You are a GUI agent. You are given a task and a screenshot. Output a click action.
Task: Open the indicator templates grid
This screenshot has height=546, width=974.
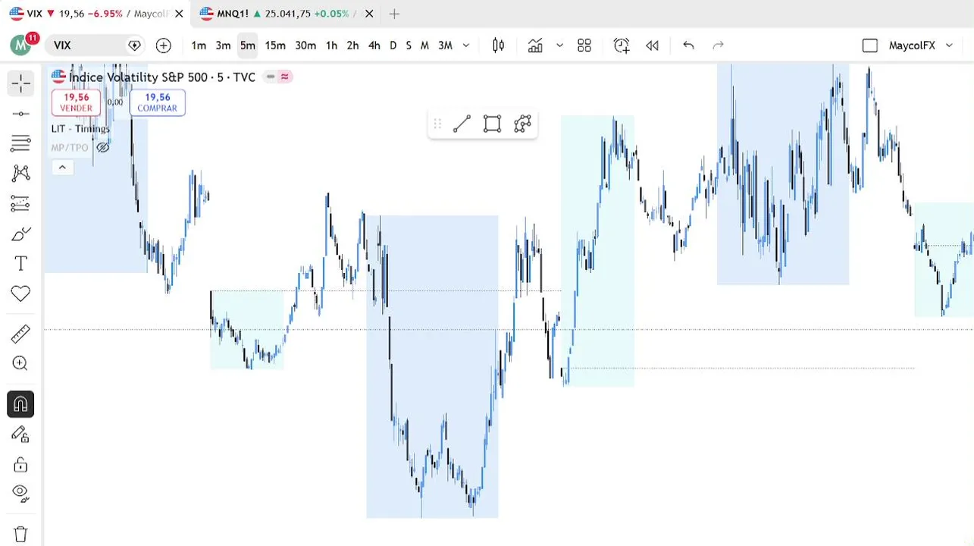pos(584,45)
